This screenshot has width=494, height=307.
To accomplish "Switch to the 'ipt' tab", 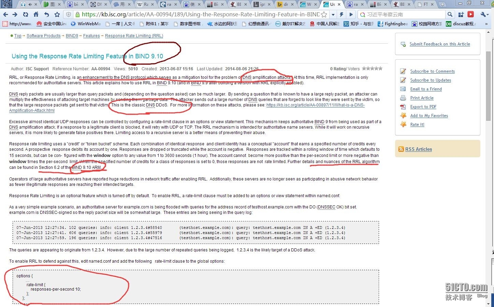I will (262, 4).
